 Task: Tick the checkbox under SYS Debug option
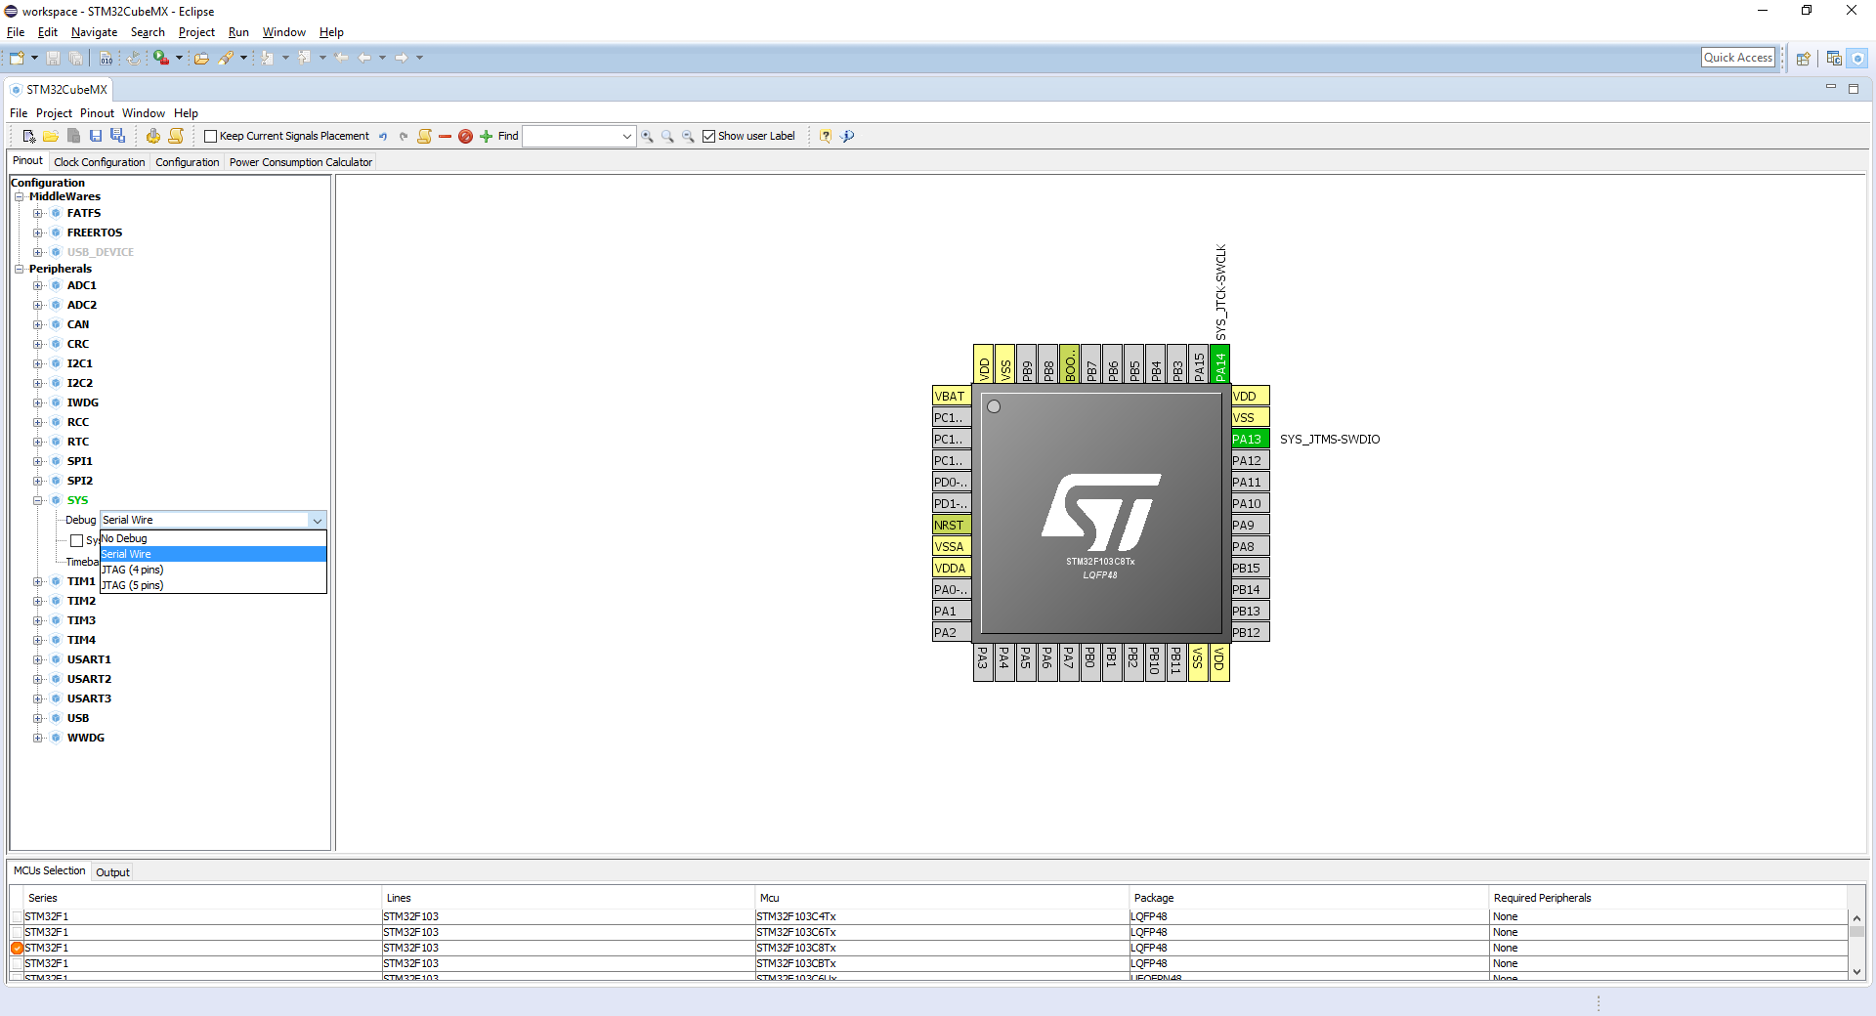coord(76,540)
